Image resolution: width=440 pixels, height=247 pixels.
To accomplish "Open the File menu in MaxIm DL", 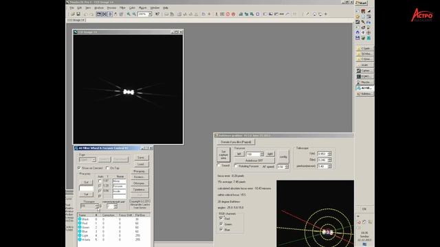I will tap(71, 8).
